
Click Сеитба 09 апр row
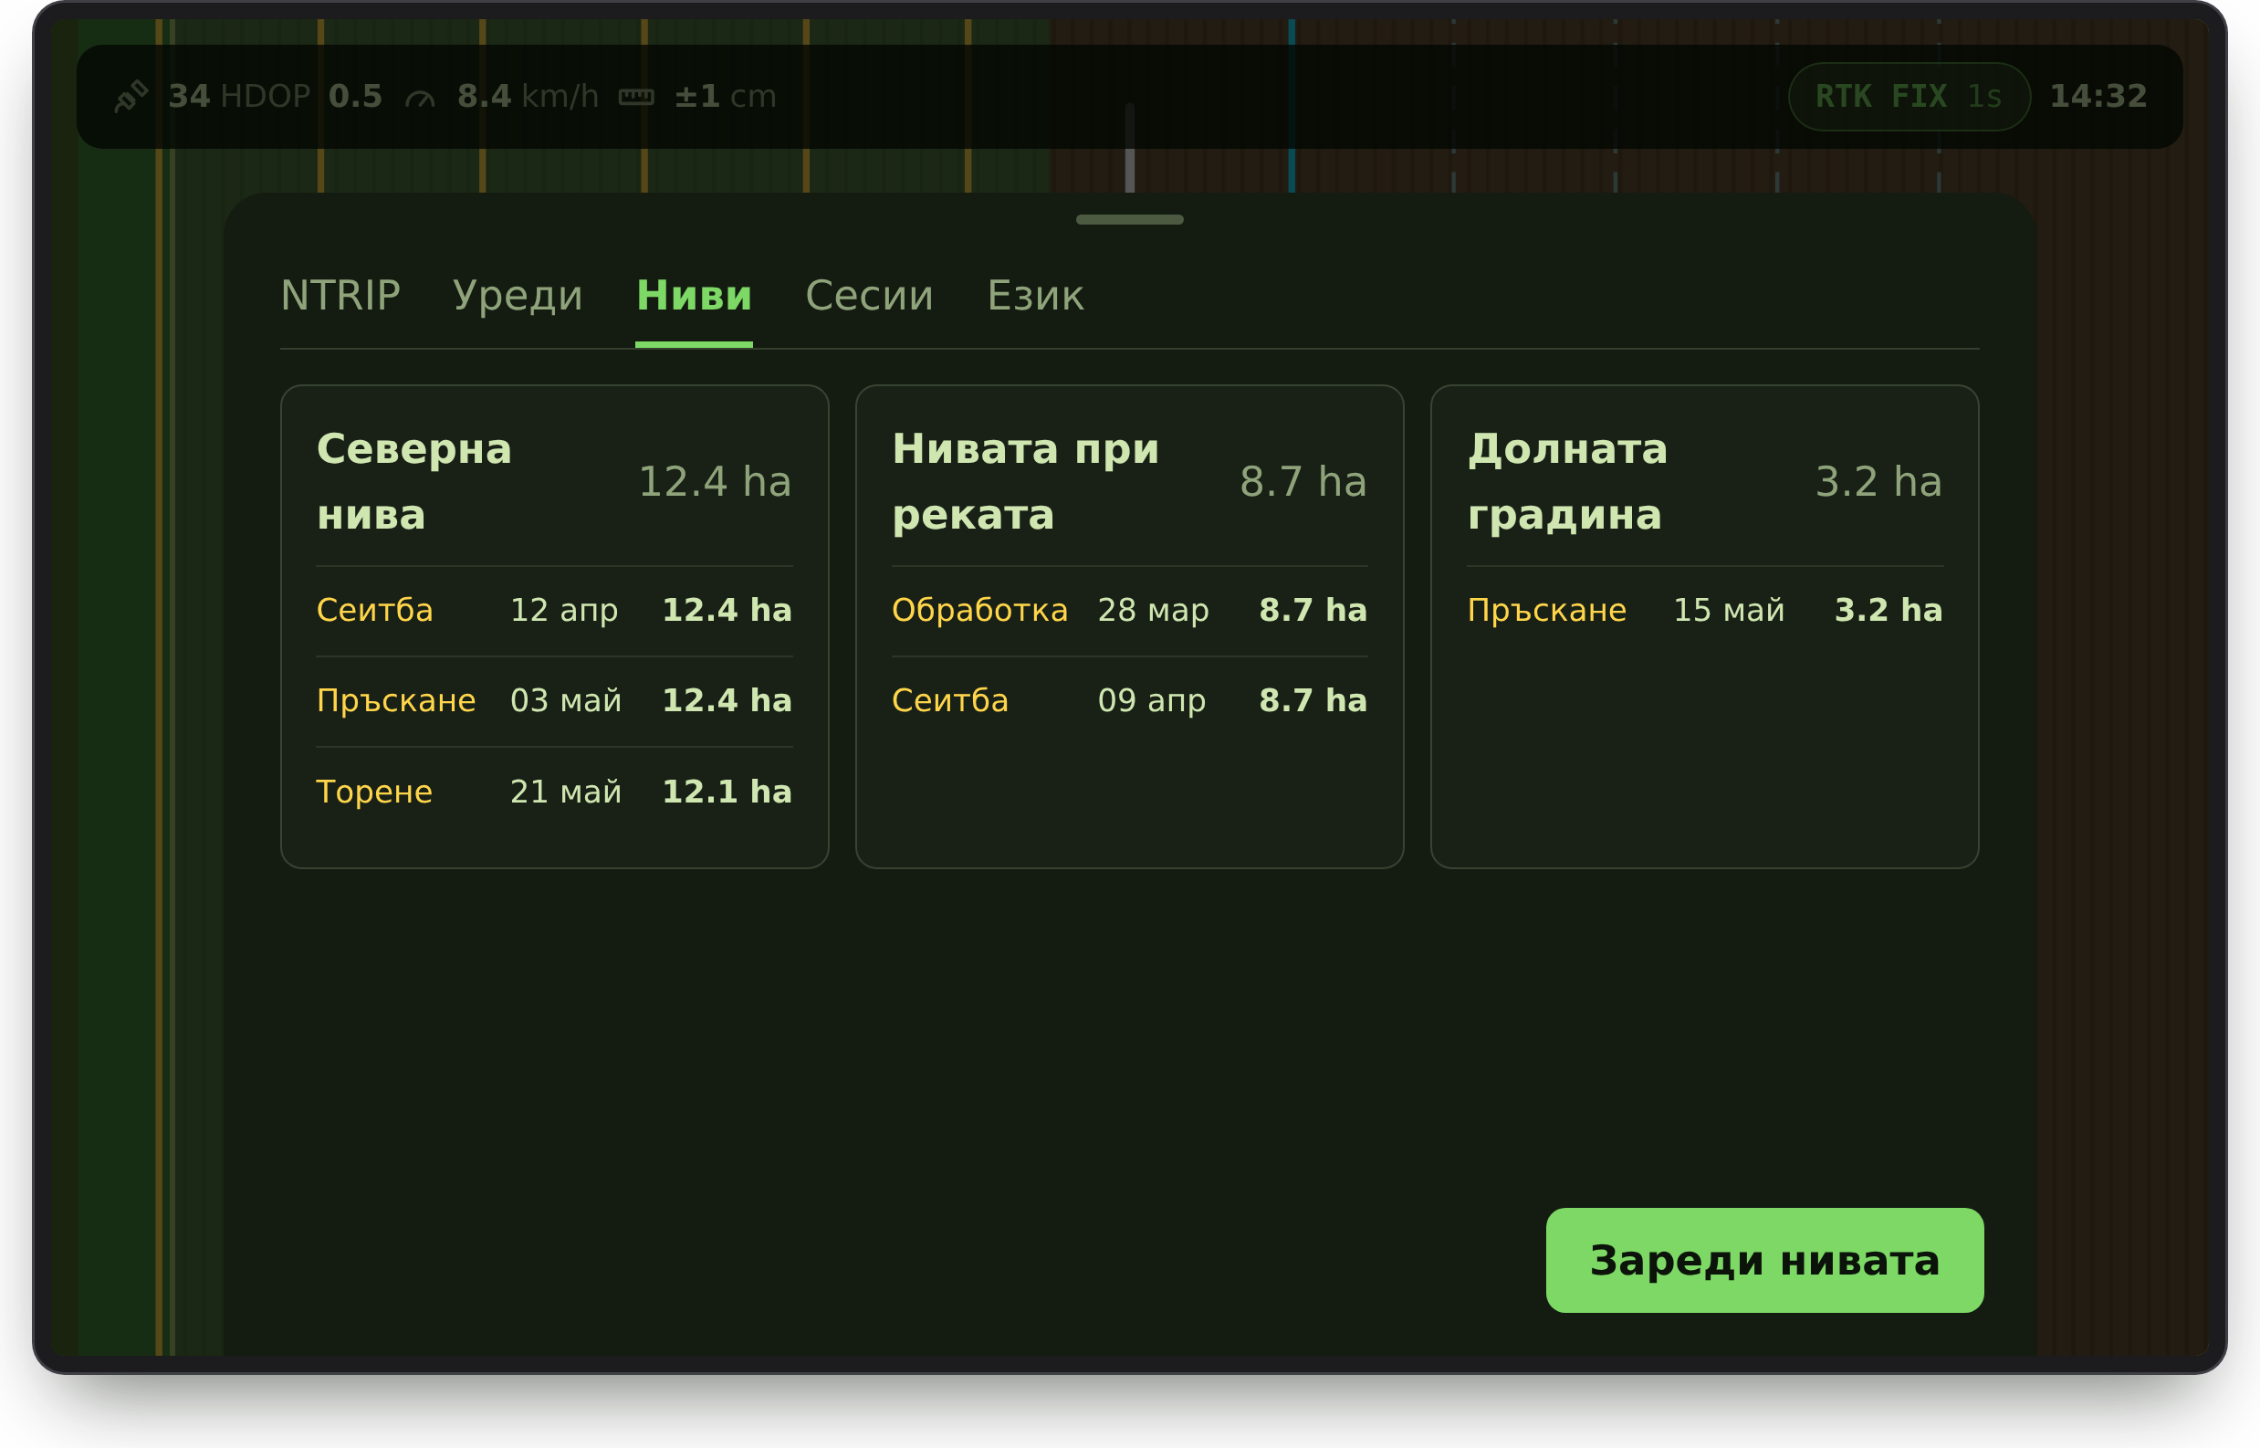pyautogui.click(x=1129, y=700)
